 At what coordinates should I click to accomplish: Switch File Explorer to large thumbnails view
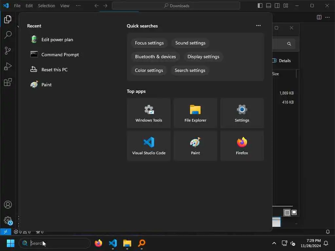click(x=294, y=212)
